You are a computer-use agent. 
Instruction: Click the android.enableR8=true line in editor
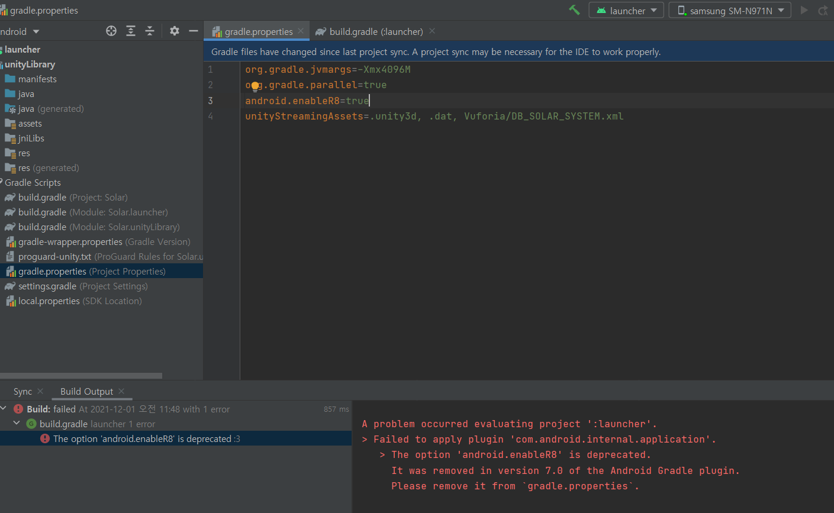[307, 101]
